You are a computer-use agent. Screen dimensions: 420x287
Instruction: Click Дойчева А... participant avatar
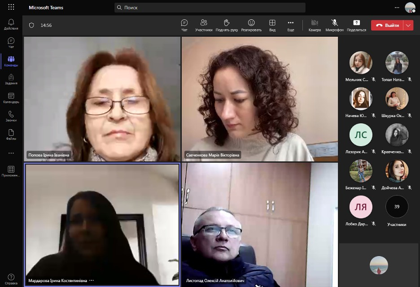(397, 171)
